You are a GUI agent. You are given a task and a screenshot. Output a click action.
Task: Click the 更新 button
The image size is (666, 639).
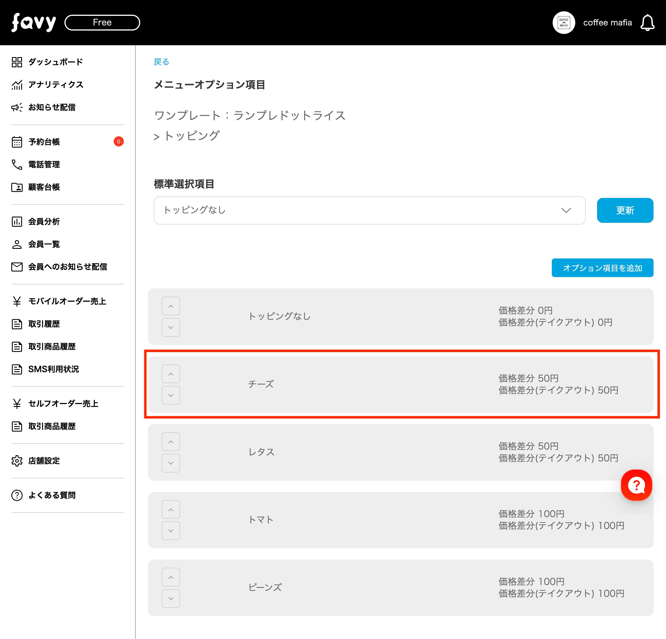(624, 210)
